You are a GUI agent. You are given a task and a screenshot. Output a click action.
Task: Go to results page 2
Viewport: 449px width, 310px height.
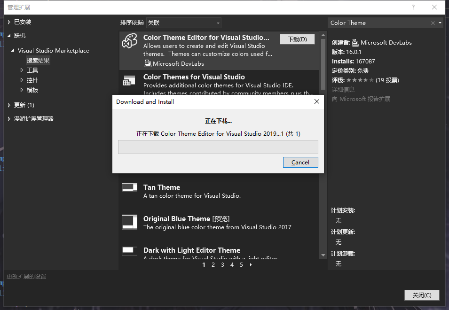coord(213,265)
